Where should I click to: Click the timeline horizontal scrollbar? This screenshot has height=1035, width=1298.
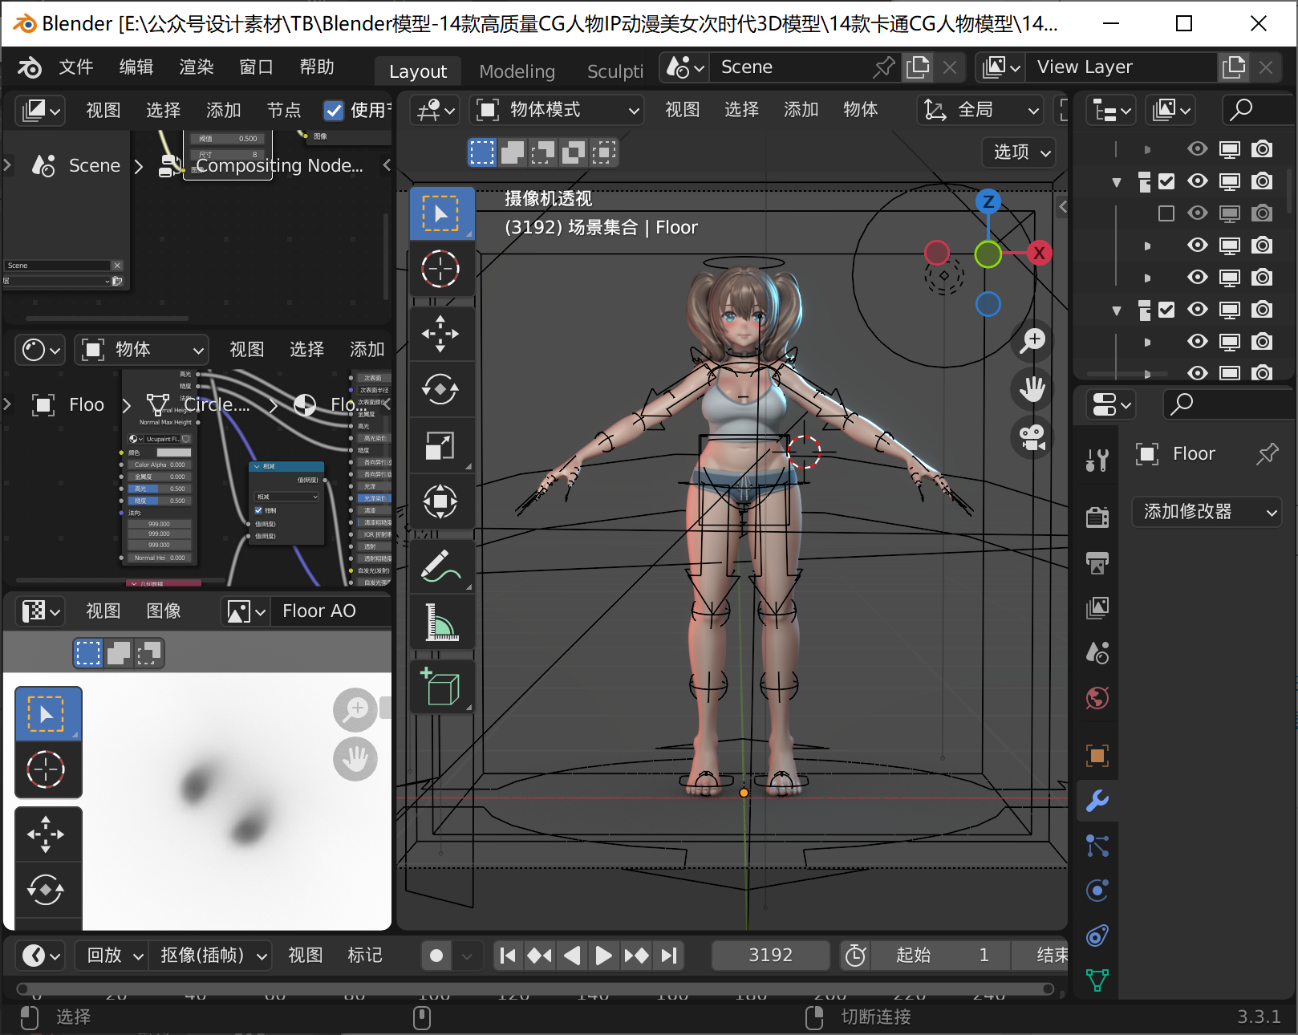[x=536, y=988]
